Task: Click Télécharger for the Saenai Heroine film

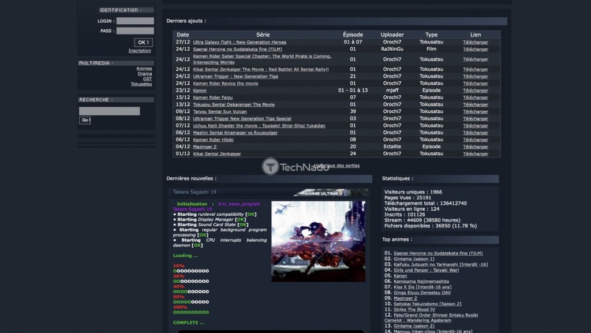Action: pos(476,49)
